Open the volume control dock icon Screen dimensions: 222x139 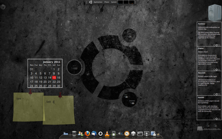120,133
